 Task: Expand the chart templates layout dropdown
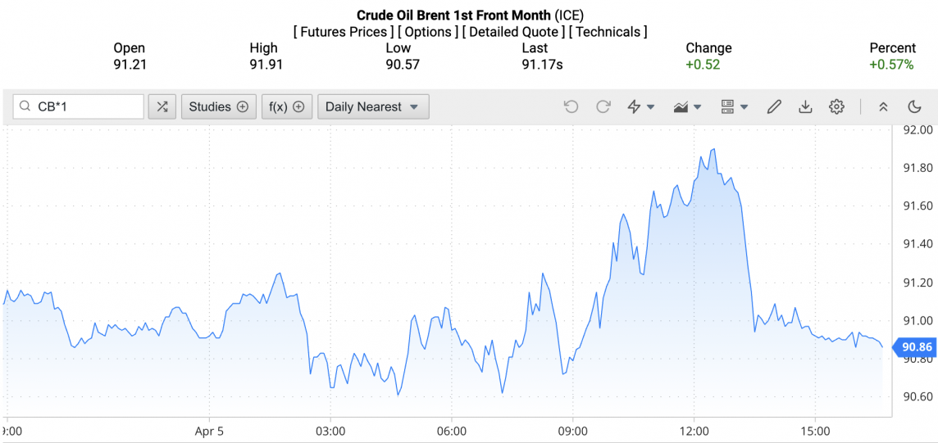734,106
